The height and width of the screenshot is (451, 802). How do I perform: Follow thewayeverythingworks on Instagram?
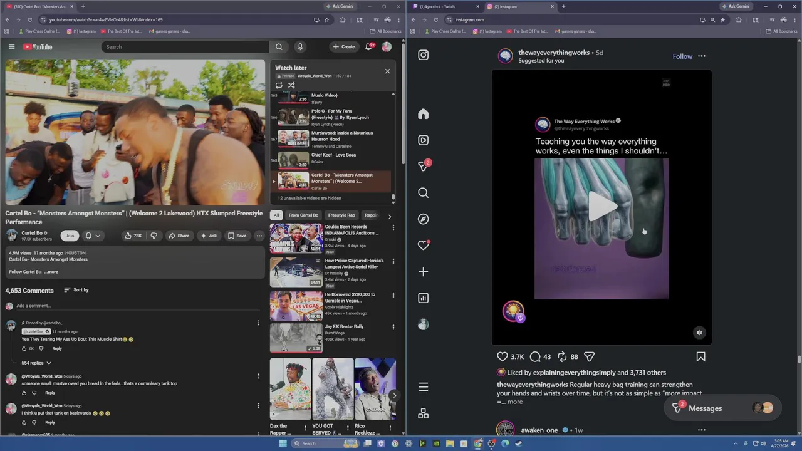[682, 56]
